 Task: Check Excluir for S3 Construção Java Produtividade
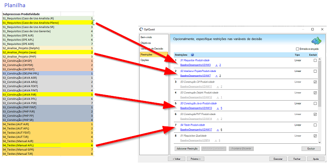315,104
